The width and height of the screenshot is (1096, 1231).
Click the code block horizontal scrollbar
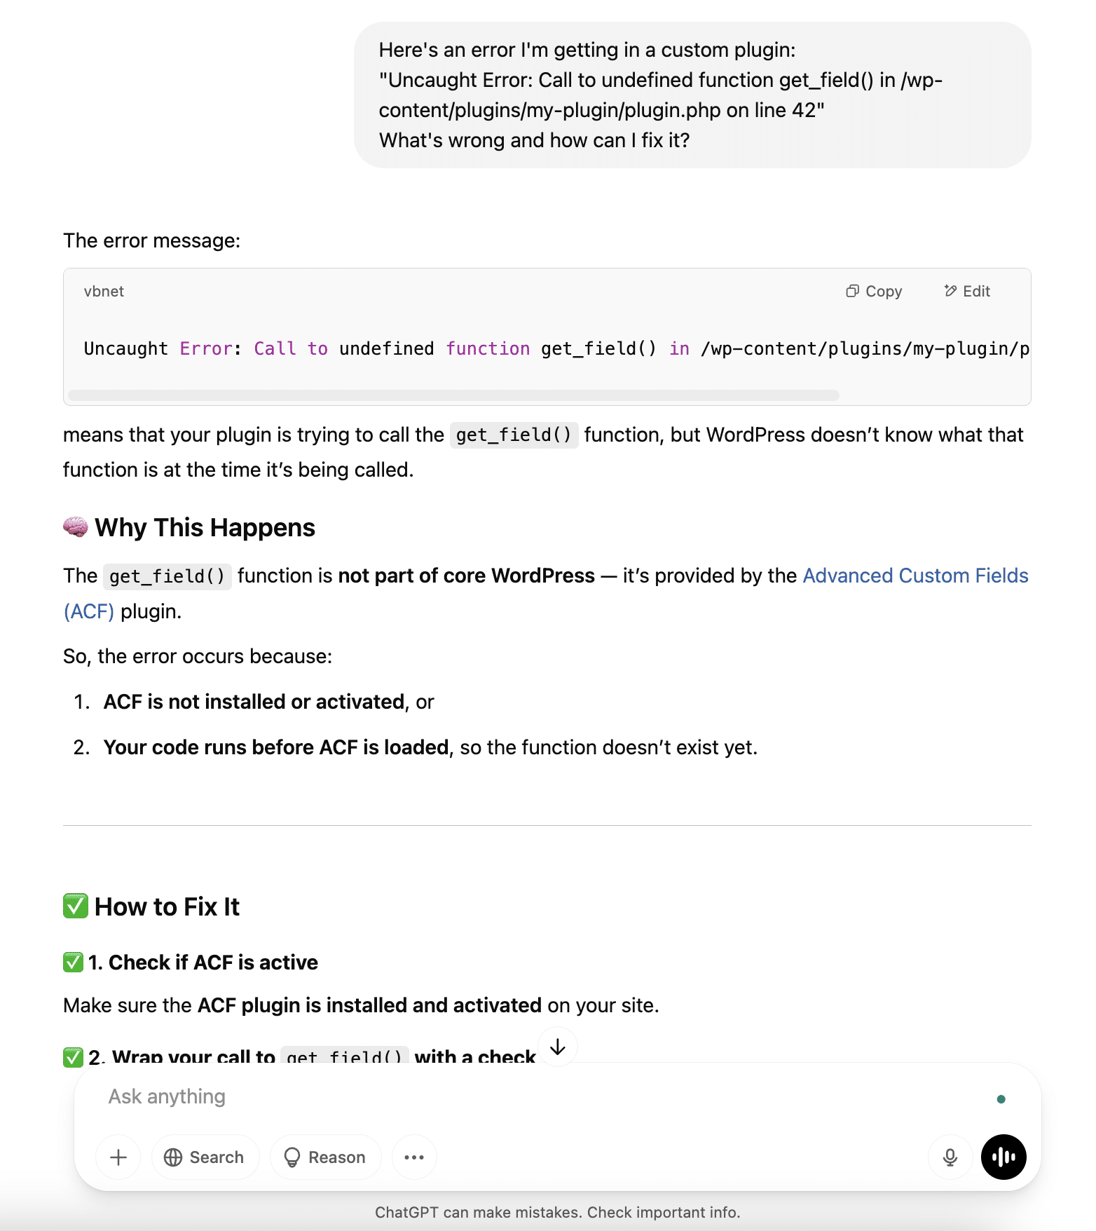pos(453,395)
